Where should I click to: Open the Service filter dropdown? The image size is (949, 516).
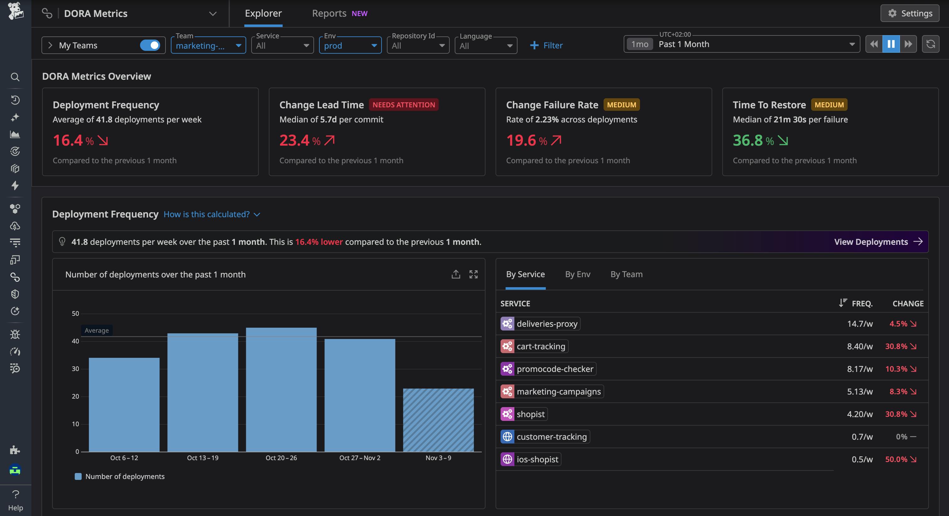[x=282, y=45]
